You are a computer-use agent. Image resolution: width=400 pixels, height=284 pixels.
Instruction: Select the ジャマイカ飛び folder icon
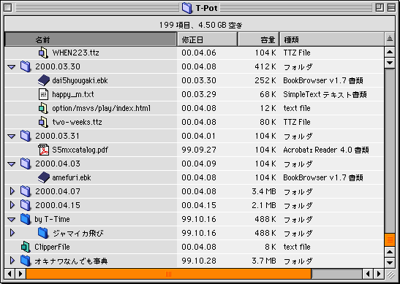click(x=43, y=233)
